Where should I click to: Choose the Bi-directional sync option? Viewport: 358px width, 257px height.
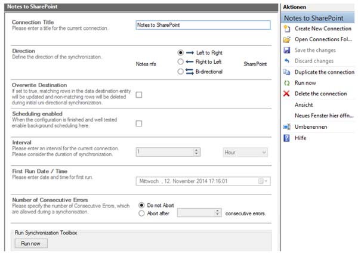pyautogui.click(x=181, y=71)
